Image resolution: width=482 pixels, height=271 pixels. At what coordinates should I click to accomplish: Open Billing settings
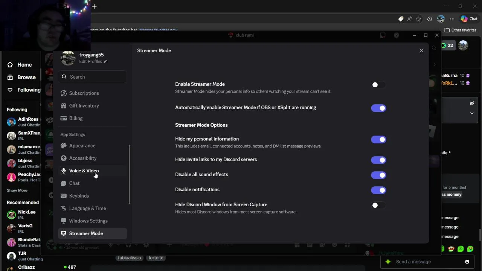coord(93,118)
